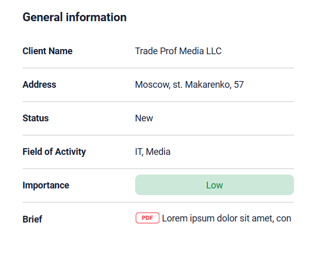Click the red PDF text
This screenshot has height=270, width=310.
(148, 218)
